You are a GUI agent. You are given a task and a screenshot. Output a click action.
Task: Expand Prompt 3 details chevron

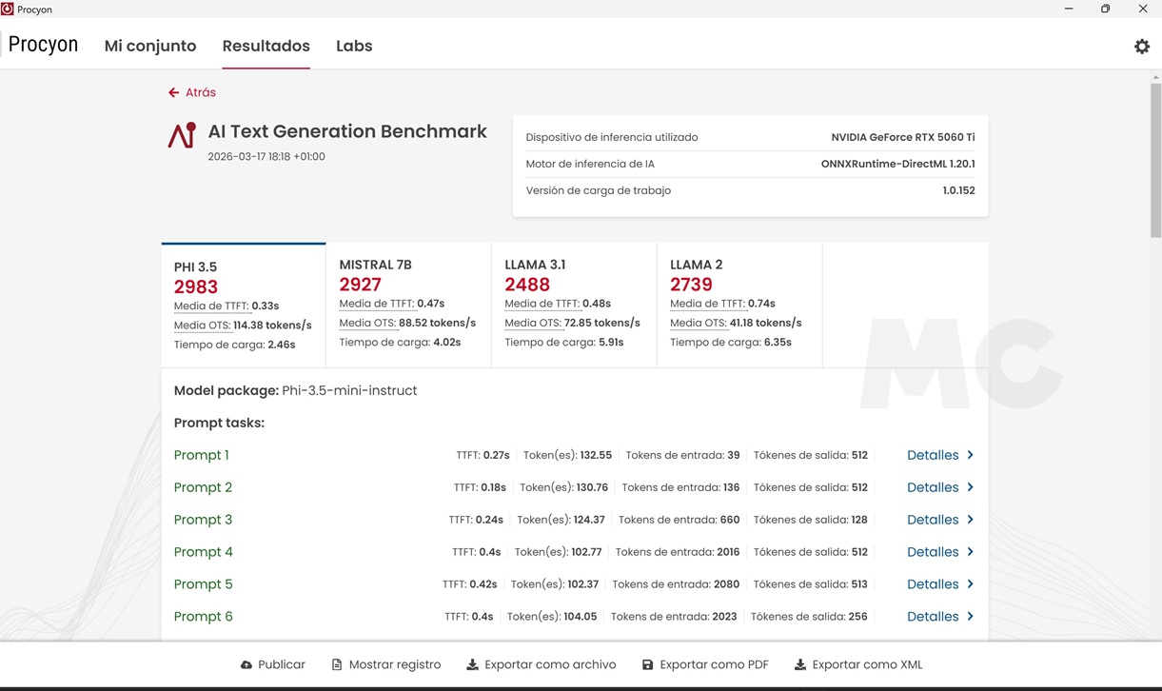click(x=970, y=520)
